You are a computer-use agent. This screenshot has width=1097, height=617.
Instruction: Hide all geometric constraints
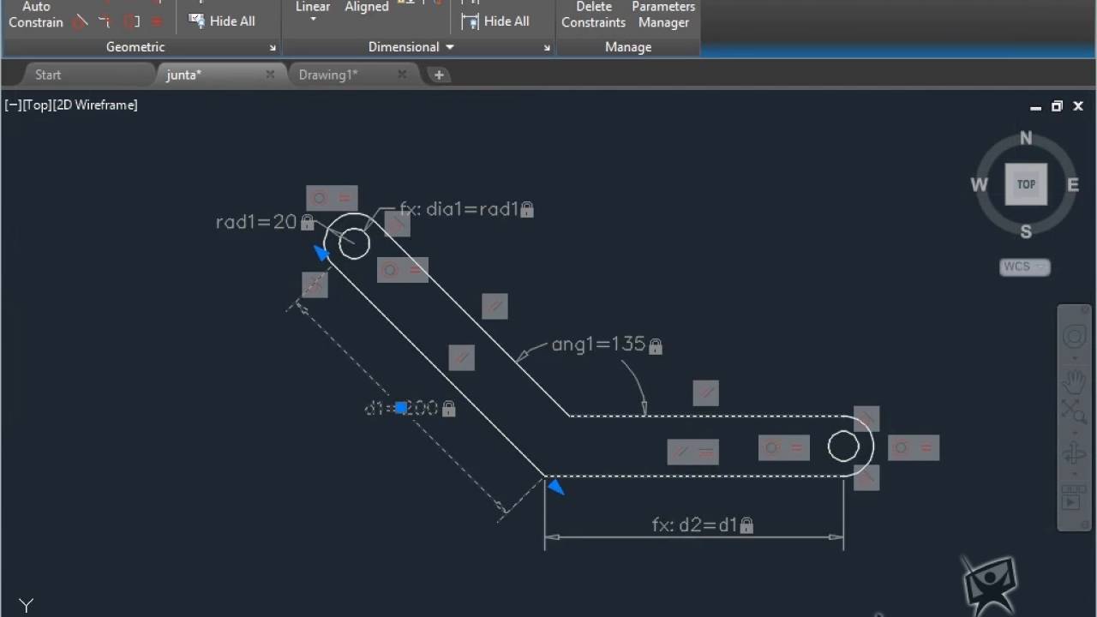click(x=222, y=21)
